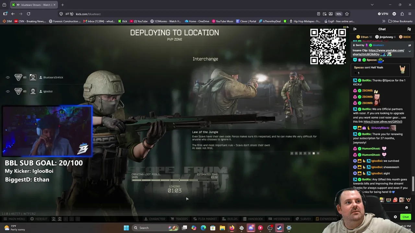Image resolution: width=415 pixels, height=233 pixels.
Task: Open Microsoft Store from taskbar
Action: [x=213, y=228]
